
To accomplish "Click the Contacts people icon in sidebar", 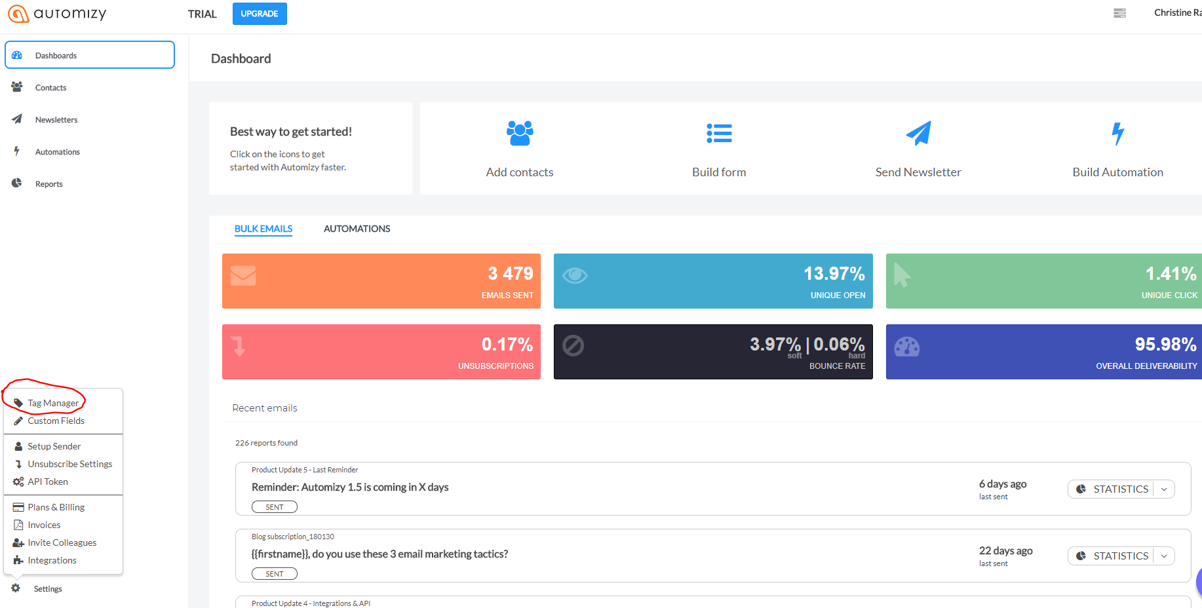I will [x=17, y=86].
